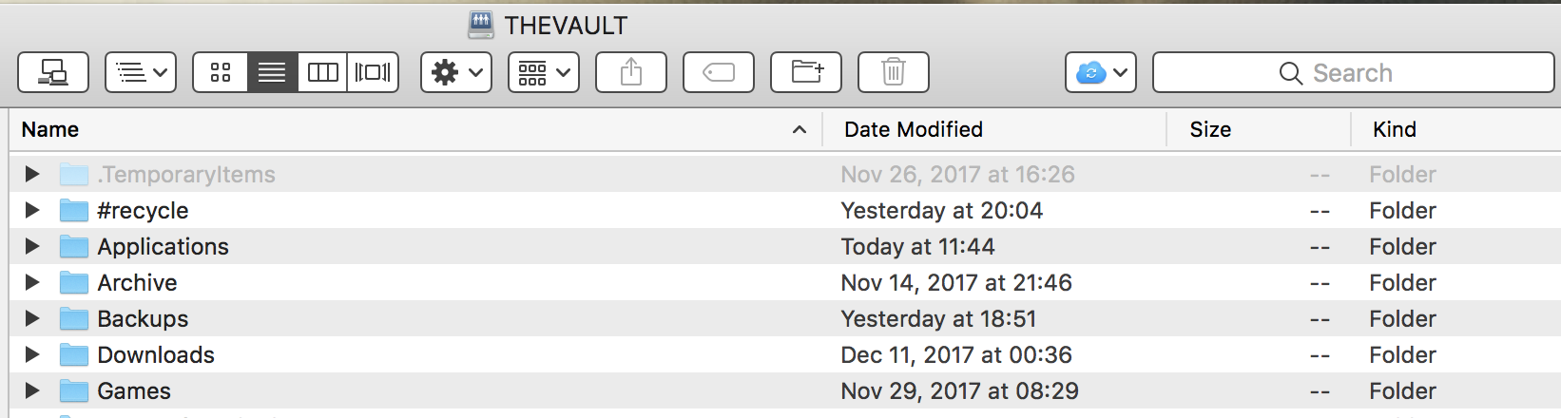Switch to Cover Flow view
The image size is (1561, 418).
point(373,72)
